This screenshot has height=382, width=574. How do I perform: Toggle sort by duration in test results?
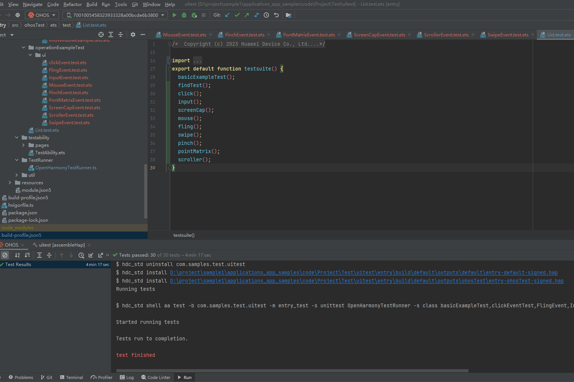[x=27, y=255]
